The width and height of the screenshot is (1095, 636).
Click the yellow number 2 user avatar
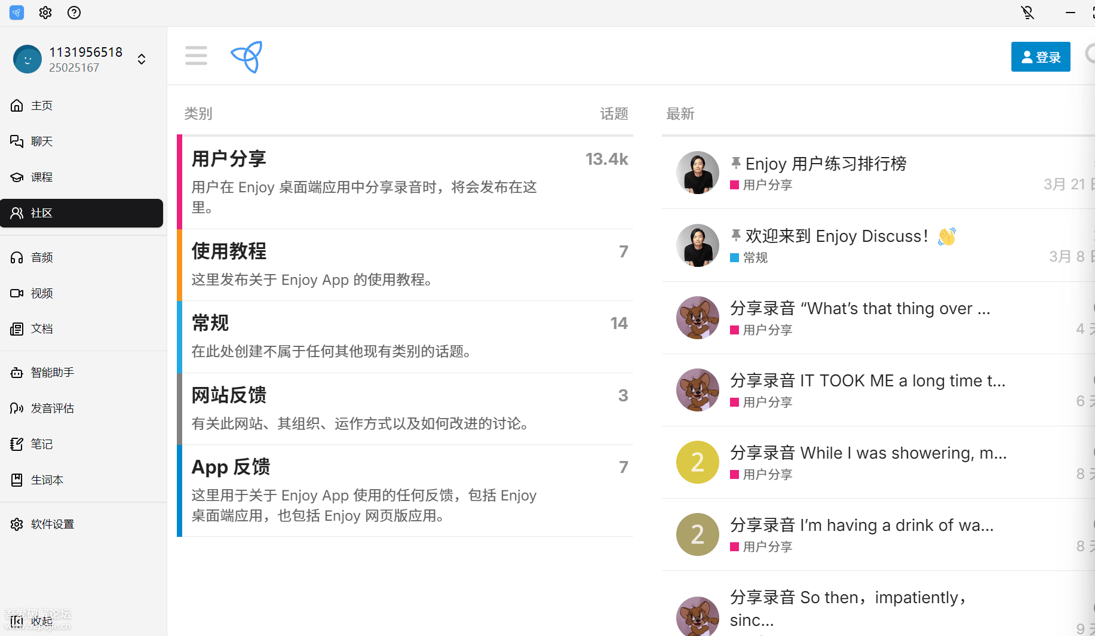click(697, 462)
